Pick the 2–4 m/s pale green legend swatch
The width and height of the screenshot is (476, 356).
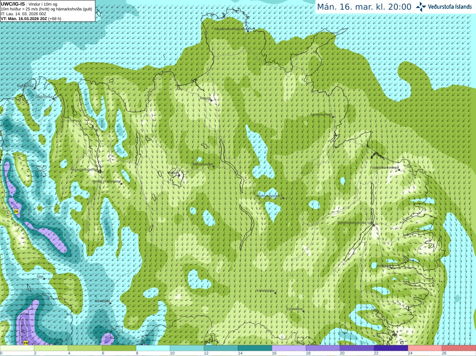(51, 348)
